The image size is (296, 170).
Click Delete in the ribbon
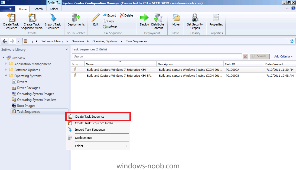pyautogui.click(x=126, y=15)
